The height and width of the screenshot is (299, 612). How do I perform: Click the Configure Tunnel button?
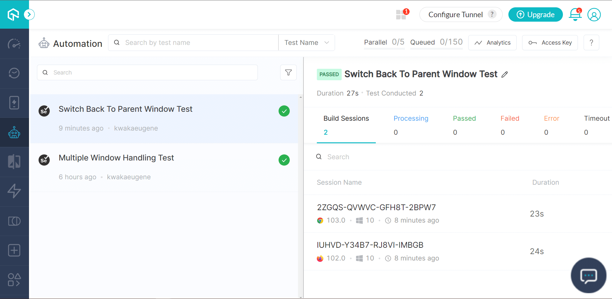(x=456, y=14)
